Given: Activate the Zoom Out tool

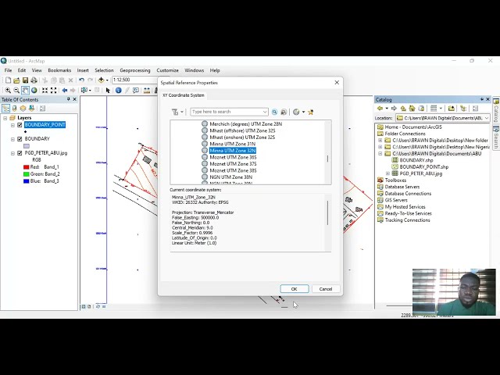Looking at the screenshot, I should [16, 91].
